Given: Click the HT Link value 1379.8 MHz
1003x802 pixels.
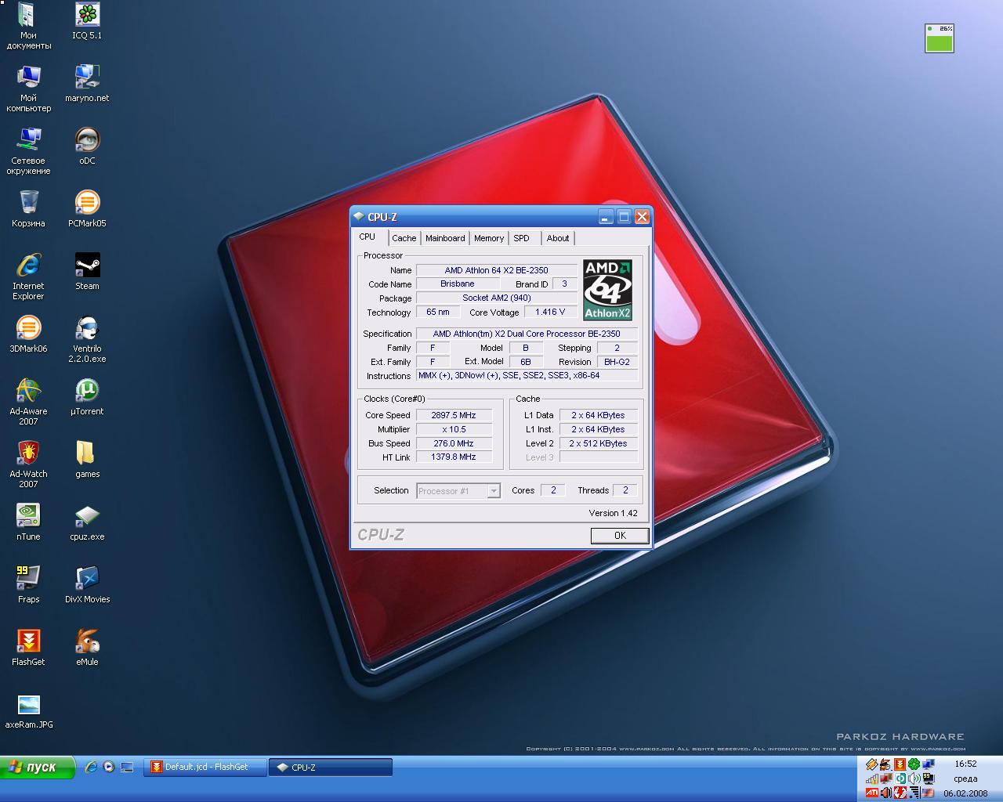Looking at the screenshot, I should (454, 457).
